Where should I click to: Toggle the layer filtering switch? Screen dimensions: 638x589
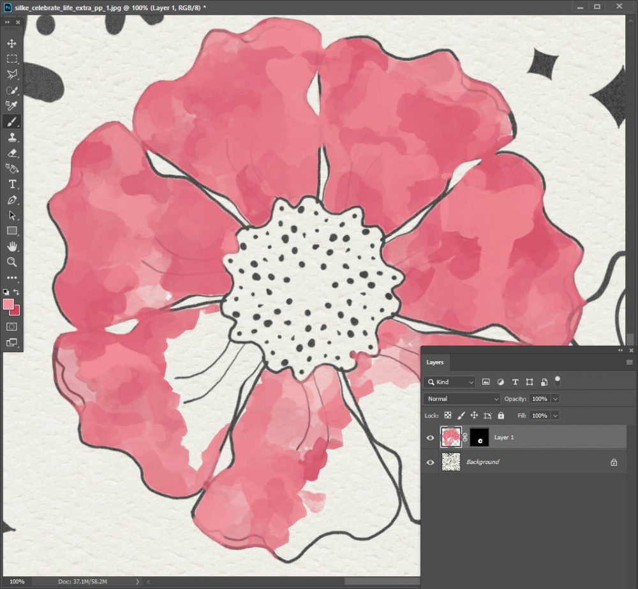558,381
